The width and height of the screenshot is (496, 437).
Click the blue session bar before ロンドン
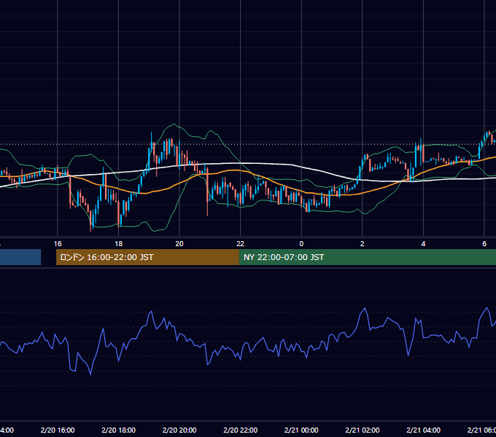[x=20, y=257]
